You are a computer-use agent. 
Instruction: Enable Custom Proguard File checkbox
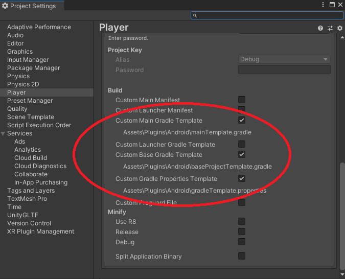coord(242,202)
